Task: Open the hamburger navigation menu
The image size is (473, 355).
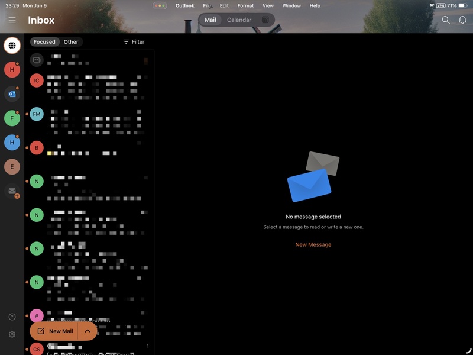Action: 12,20
